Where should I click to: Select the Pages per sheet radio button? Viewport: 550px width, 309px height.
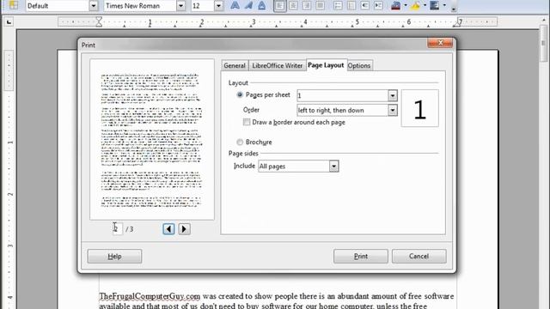pyautogui.click(x=240, y=95)
